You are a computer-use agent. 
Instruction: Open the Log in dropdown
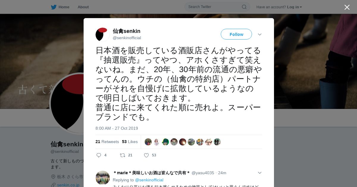[294, 7]
